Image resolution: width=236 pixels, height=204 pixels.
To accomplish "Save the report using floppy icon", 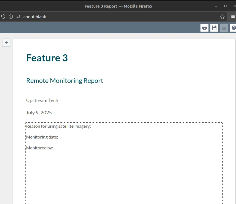I will (x=214, y=28).
